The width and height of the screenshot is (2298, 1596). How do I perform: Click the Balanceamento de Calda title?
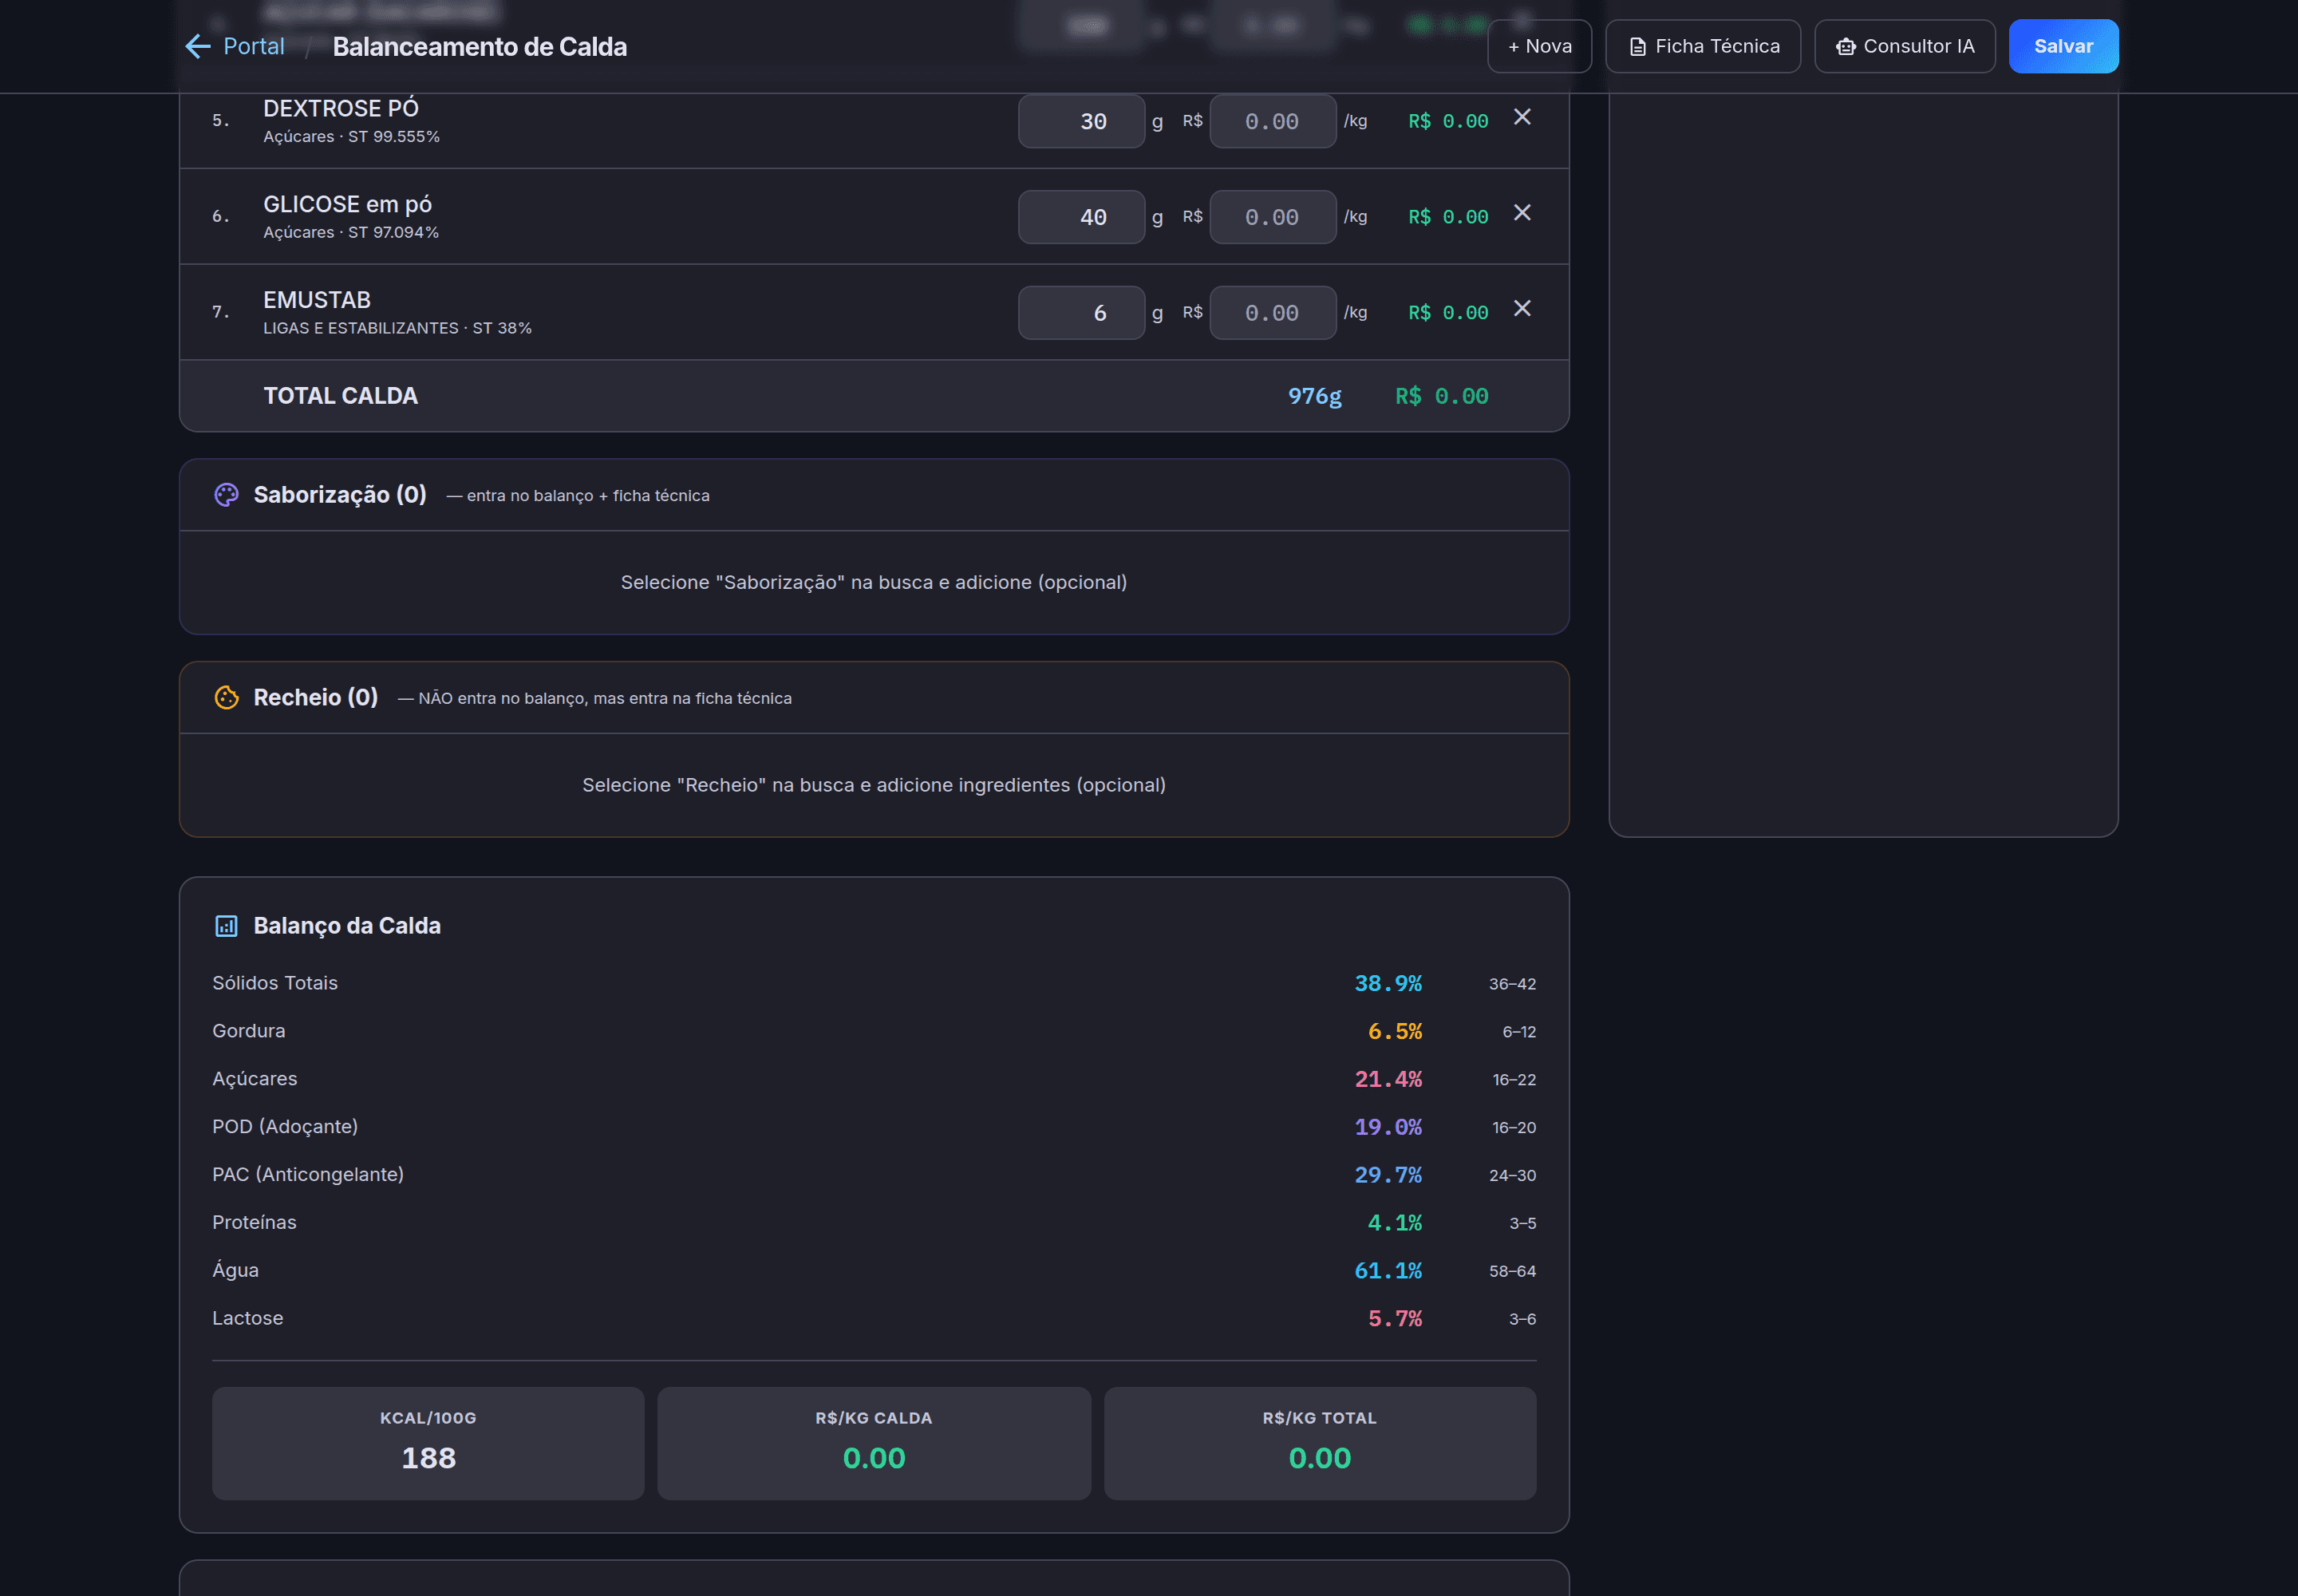479,47
